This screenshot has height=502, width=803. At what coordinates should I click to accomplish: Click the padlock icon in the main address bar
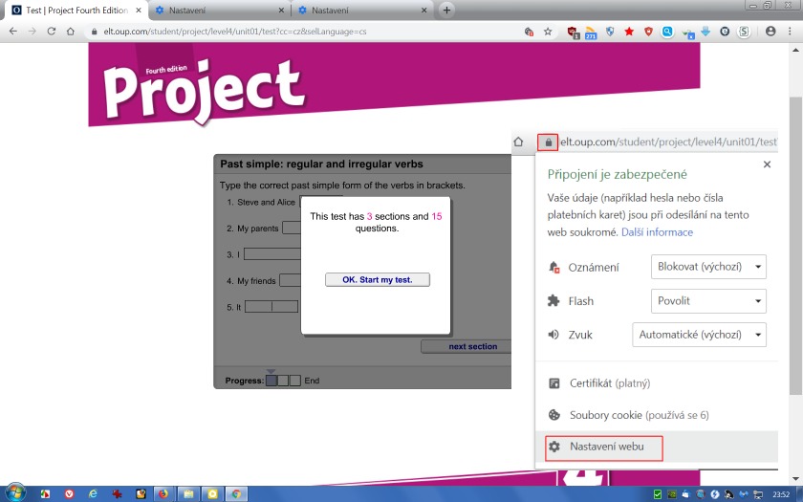tap(94, 32)
